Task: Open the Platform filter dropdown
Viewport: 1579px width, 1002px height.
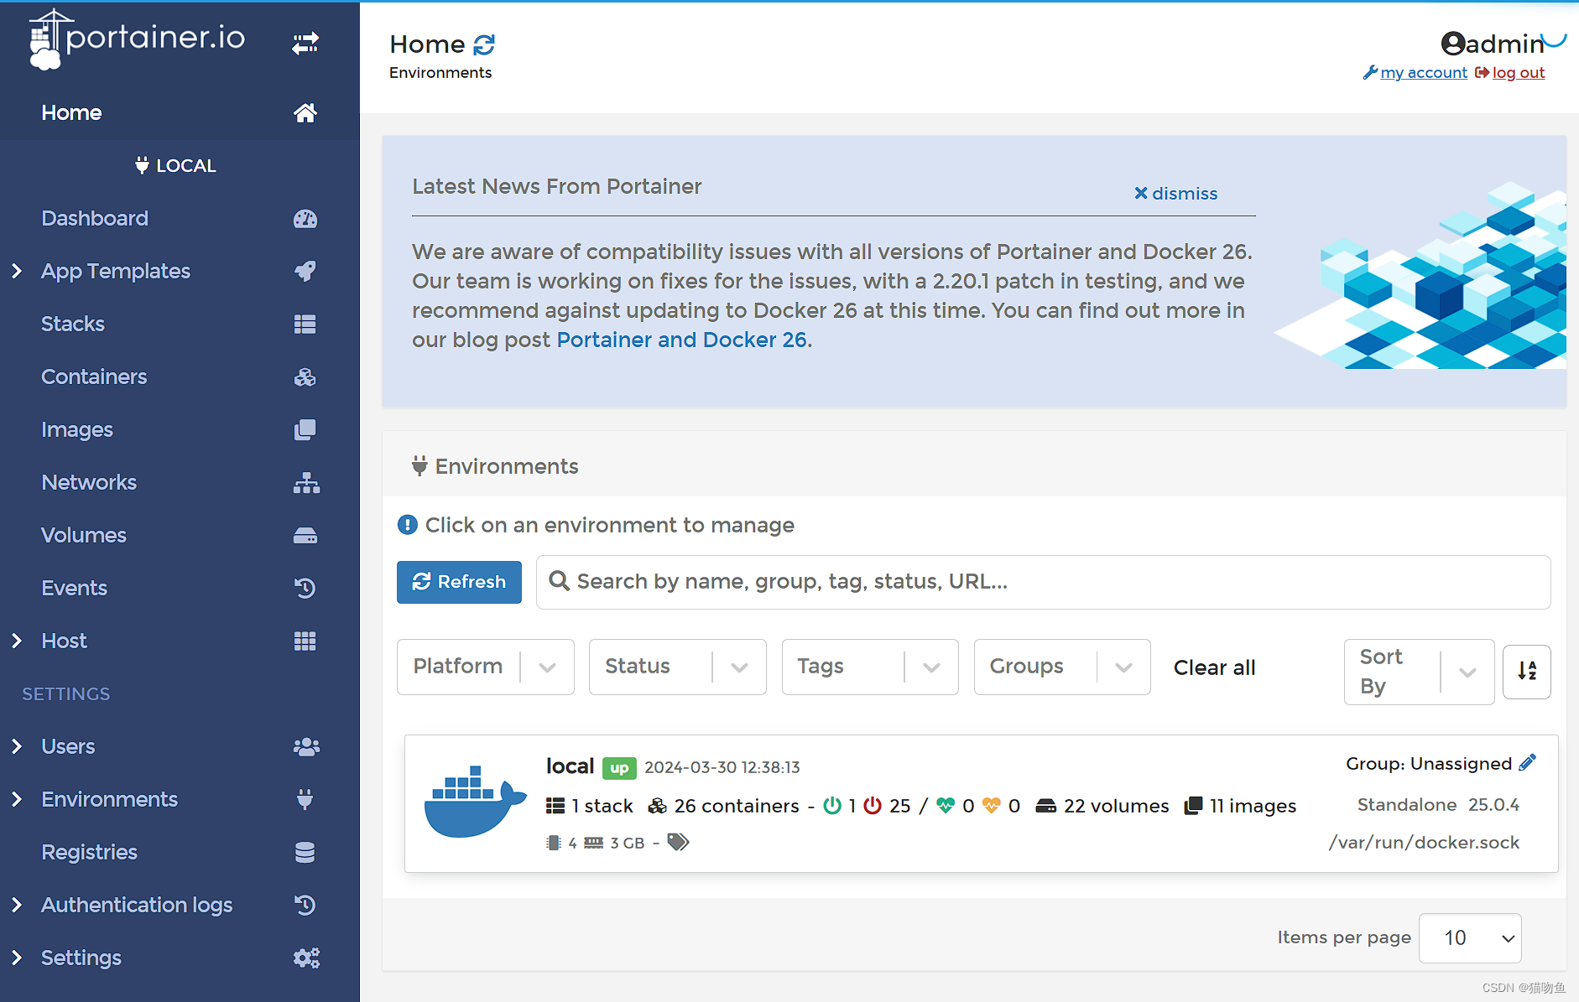Action: tap(486, 667)
